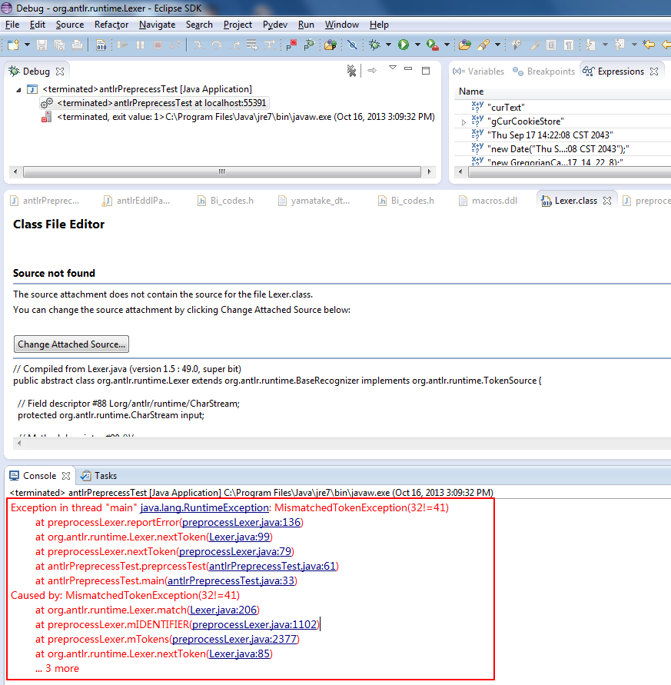Click the Next Annotation icon
The width and height of the screenshot is (671, 685).
tap(590, 45)
